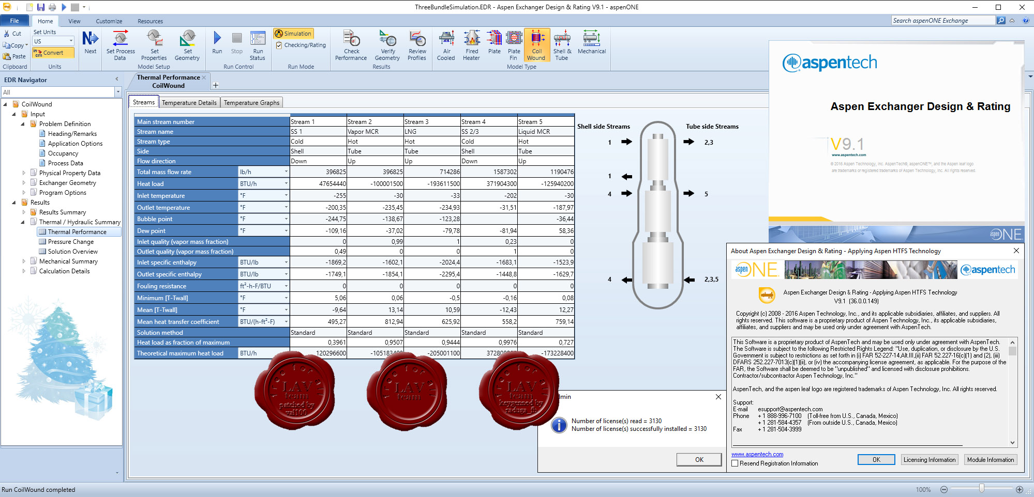Image resolution: width=1034 pixels, height=497 pixels.
Task: Close the About Aspen Exchanger dialog
Action: pyautogui.click(x=1016, y=251)
